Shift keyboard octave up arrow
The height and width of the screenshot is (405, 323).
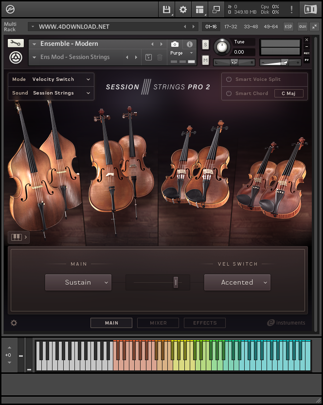click(x=9, y=347)
